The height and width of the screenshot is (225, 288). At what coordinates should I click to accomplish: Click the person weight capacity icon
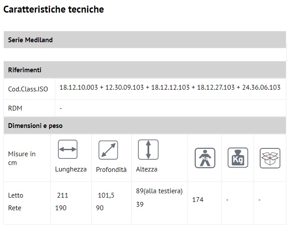(205, 158)
